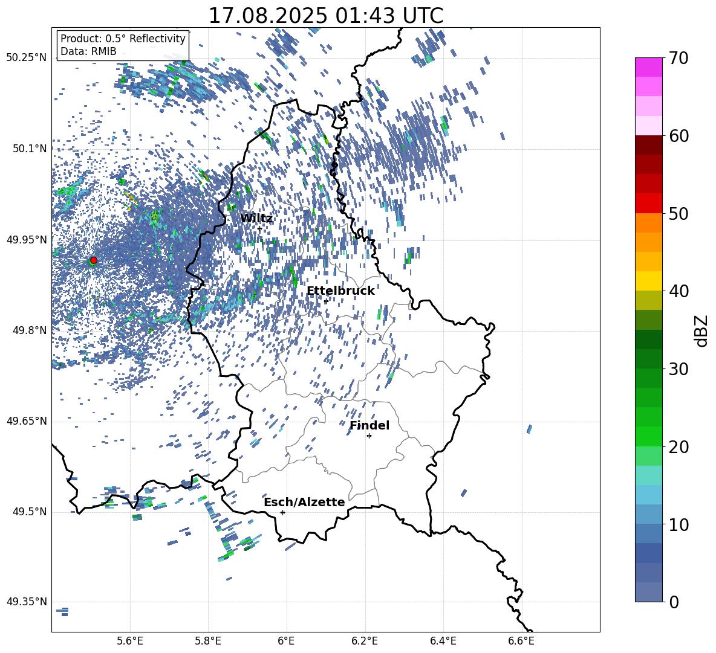Click the 49.8°N latitude tick label
Viewport: 716px width, 653px height.
click(29, 330)
